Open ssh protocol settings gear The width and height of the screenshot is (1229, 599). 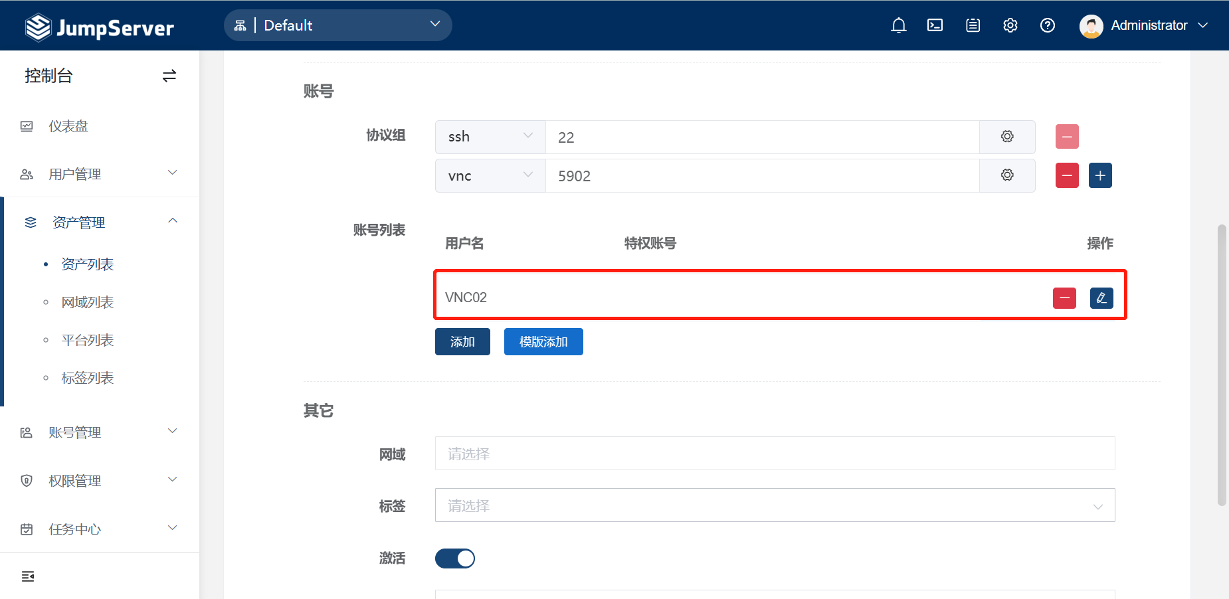(x=1007, y=136)
